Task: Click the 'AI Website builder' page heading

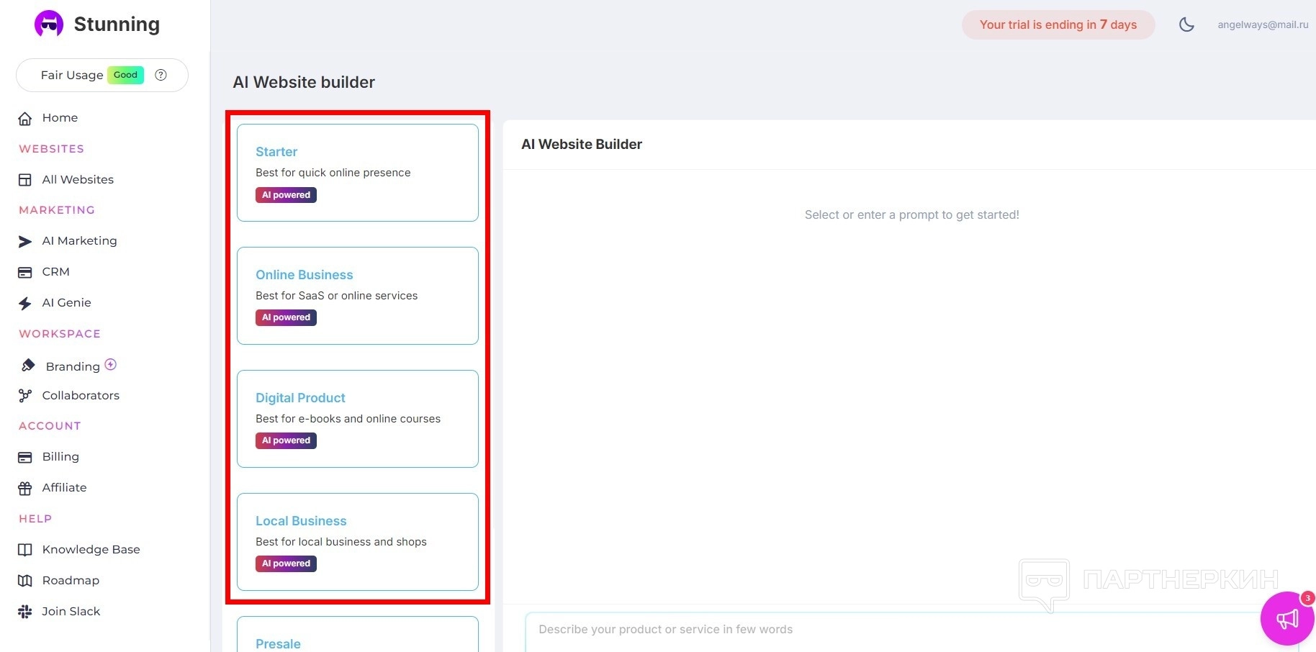Action: point(304,82)
